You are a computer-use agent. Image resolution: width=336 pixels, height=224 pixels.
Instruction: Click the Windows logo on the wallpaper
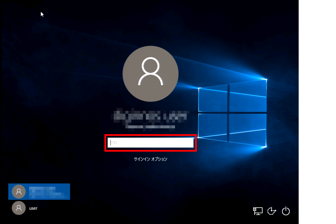tap(232, 113)
